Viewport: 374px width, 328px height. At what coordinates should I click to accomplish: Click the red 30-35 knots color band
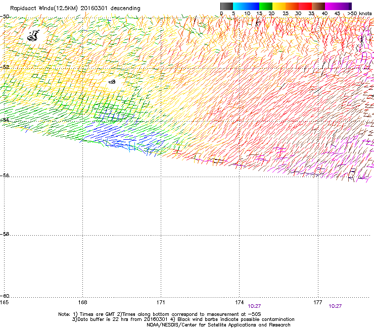[x=305, y=6]
